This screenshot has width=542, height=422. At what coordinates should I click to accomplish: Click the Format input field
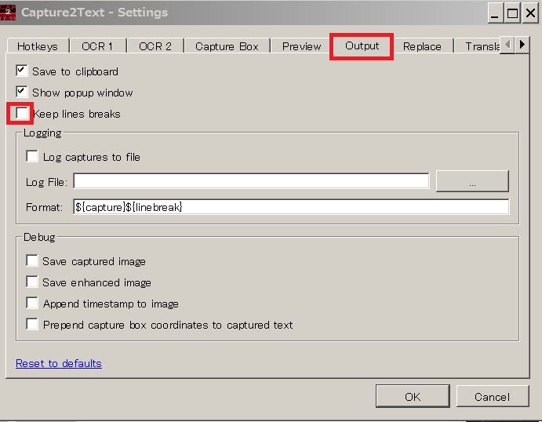291,206
